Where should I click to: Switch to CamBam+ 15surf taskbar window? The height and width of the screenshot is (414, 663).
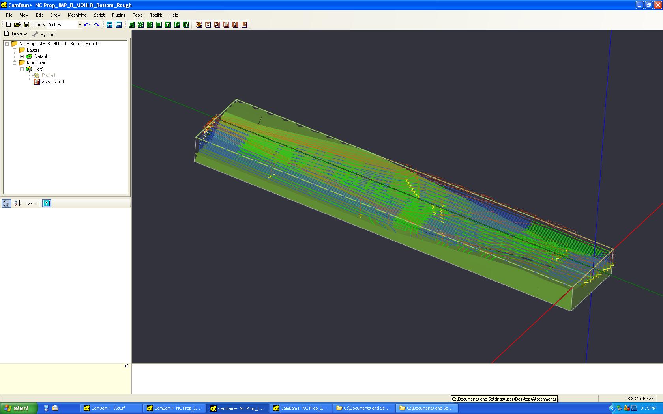(x=111, y=408)
